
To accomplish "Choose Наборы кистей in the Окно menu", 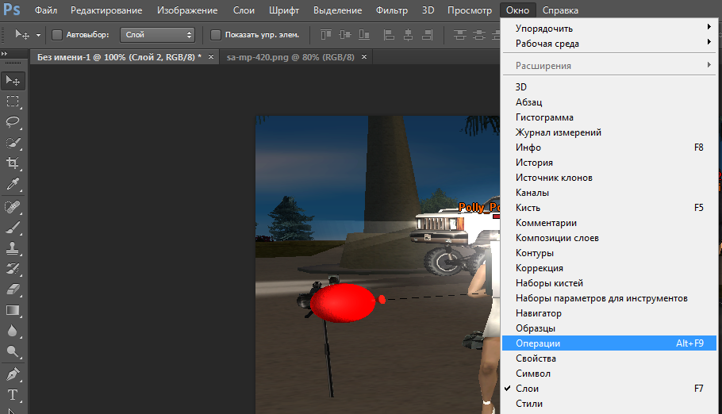I will point(609,283).
